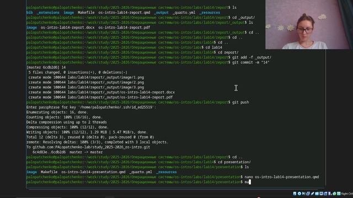Open the VirtualBox shared folders indicator

pyautogui.click(x=317, y=194)
